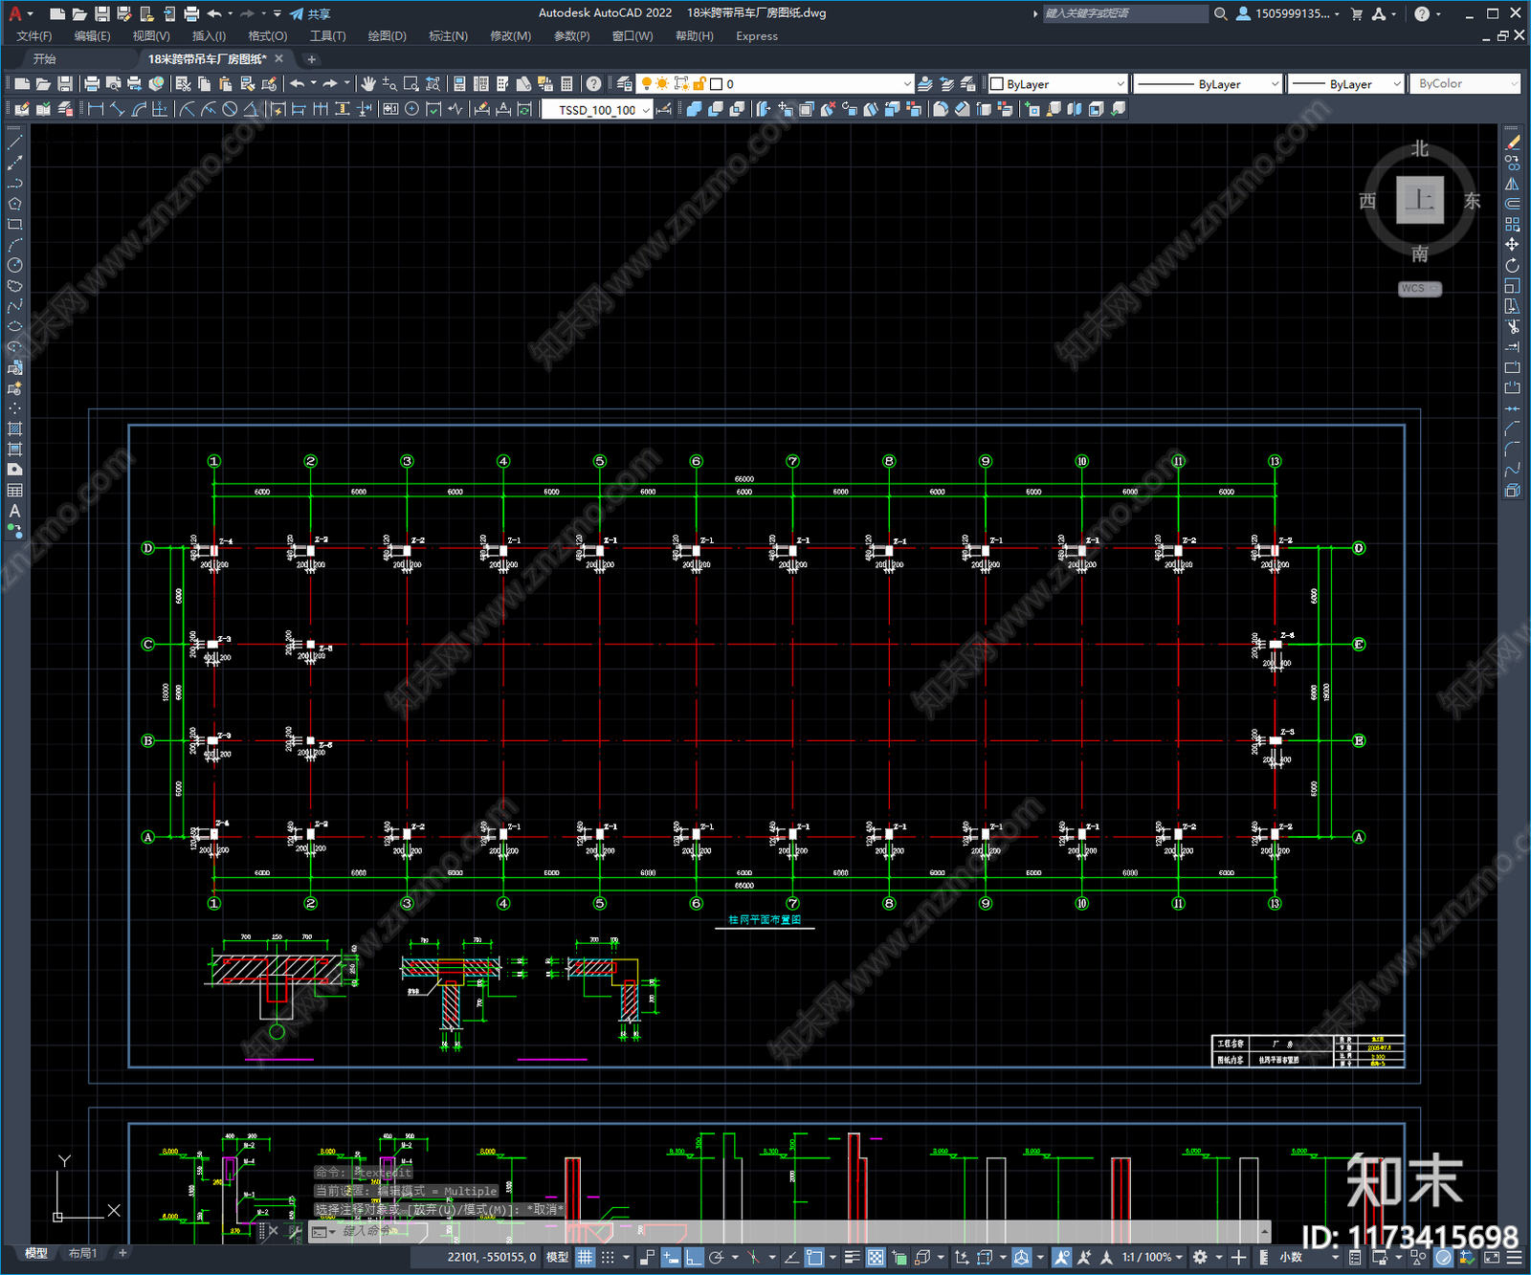The height and width of the screenshot is (1275, 1531).
Task: Select the Linear dimension tool
Action: point(96,109)
